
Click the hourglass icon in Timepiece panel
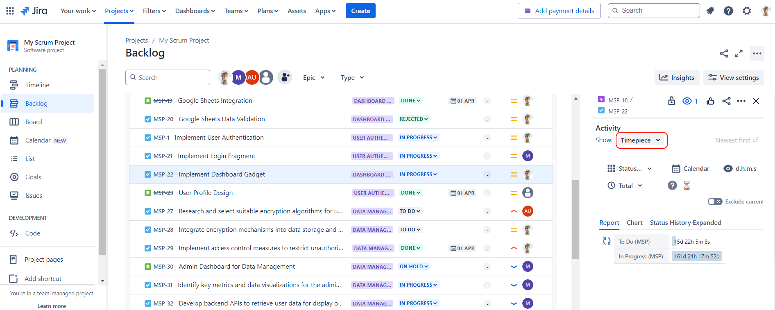tap(687, 186)
